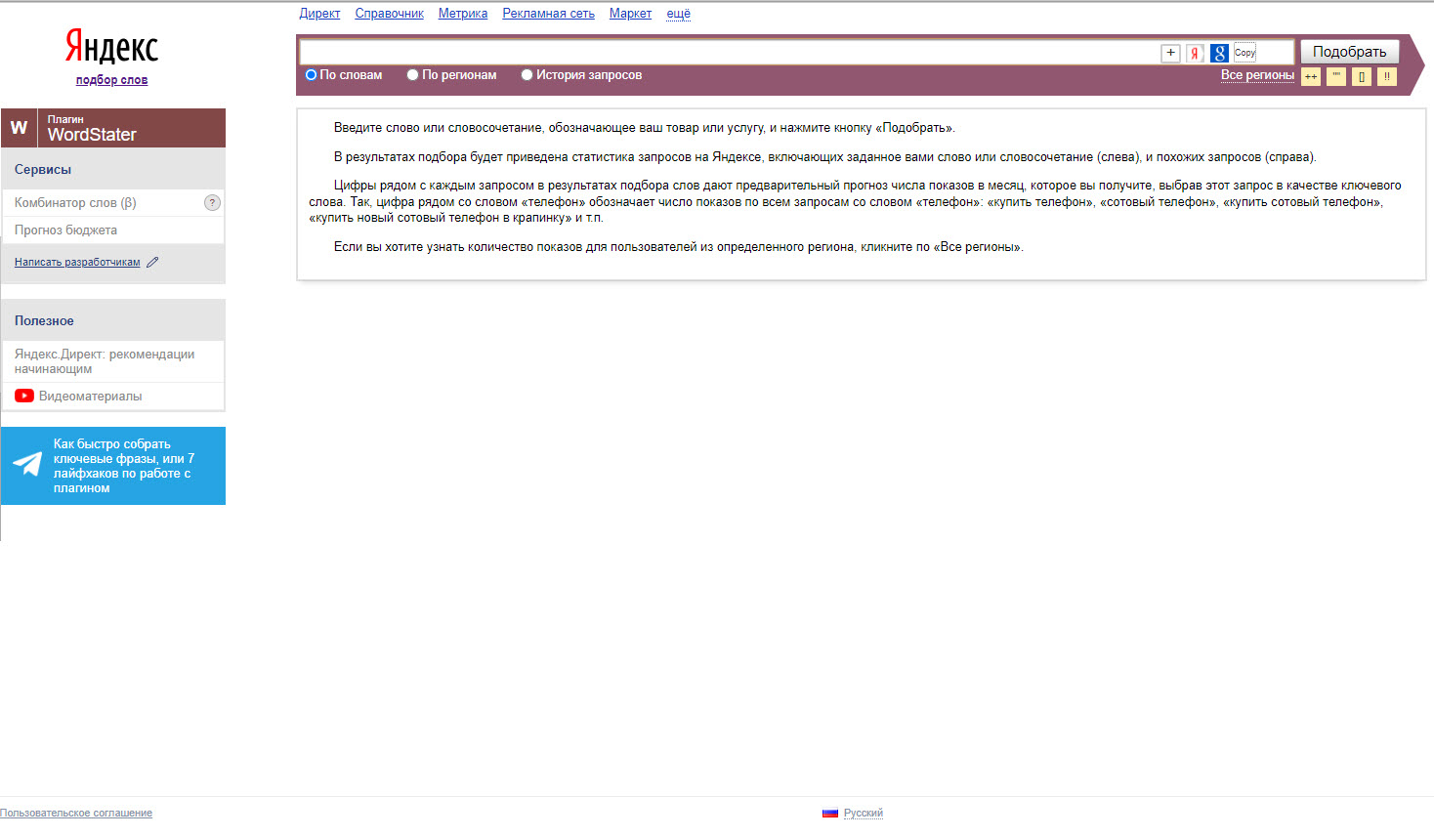Click the red Yandex search icon

tap(1195, 53)
